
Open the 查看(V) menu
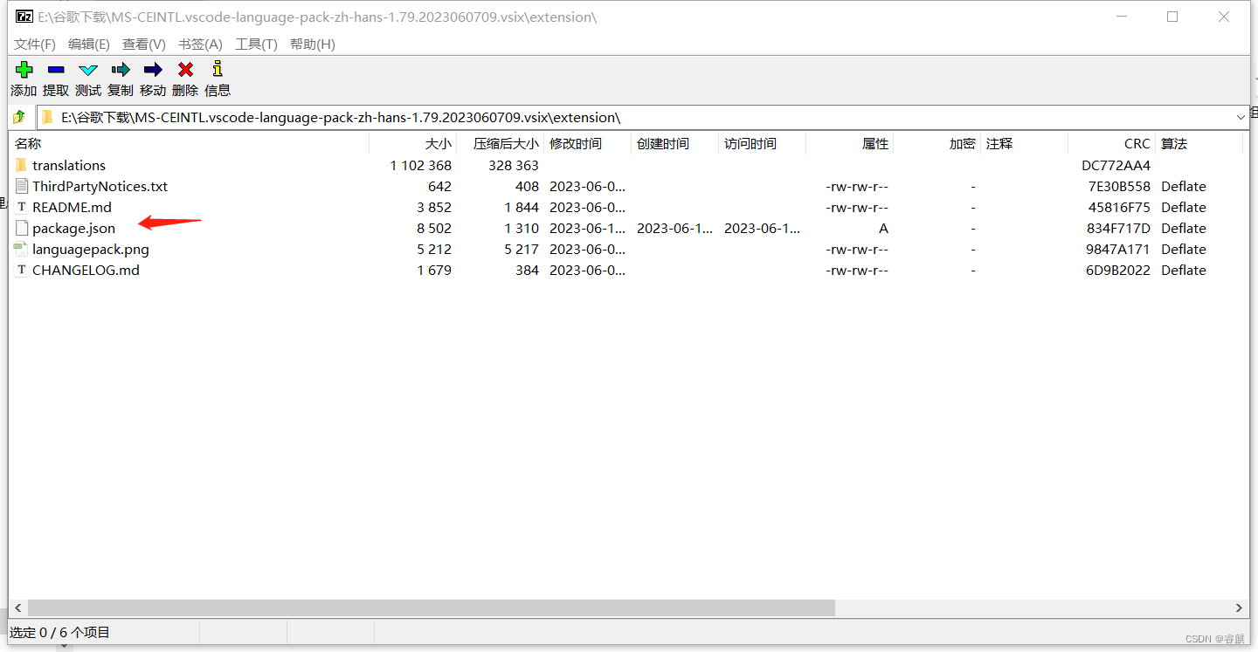point(144,44)
